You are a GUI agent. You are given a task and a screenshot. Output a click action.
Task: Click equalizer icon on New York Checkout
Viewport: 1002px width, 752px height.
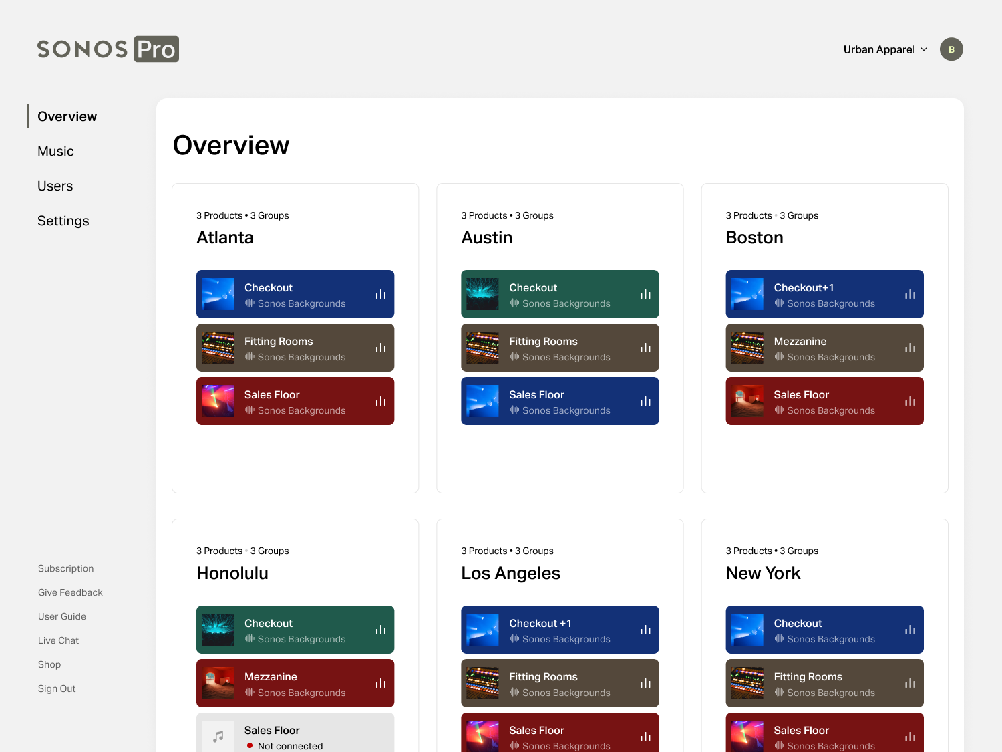point(910,630)
